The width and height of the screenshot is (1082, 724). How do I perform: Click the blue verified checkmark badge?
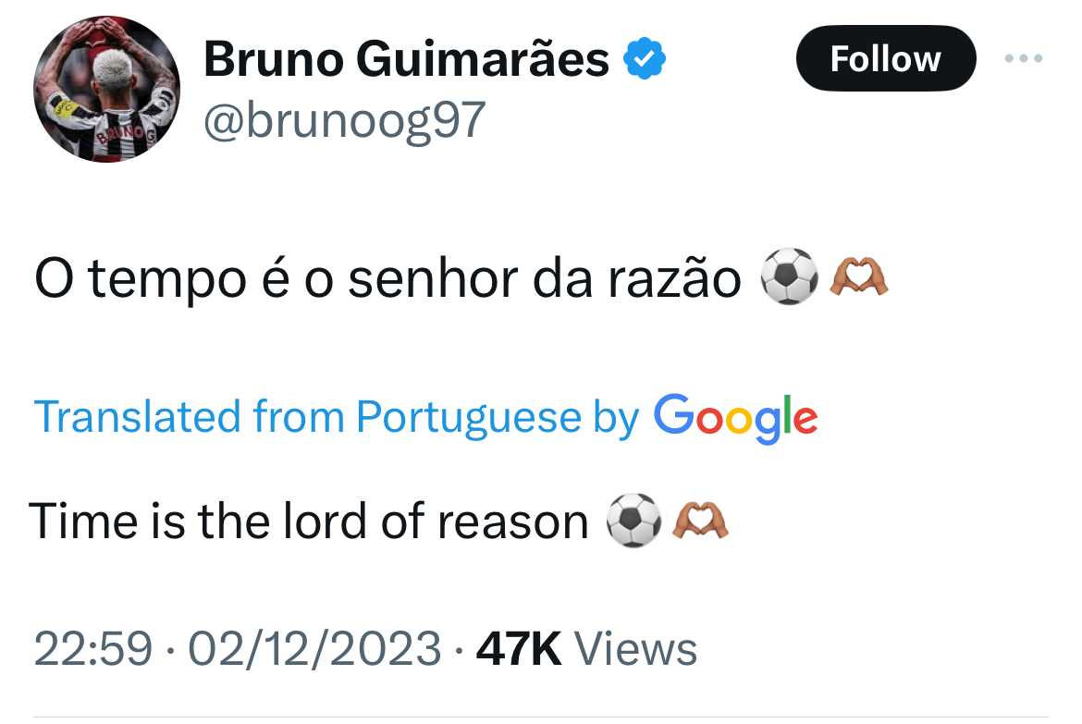pos(645,58)
